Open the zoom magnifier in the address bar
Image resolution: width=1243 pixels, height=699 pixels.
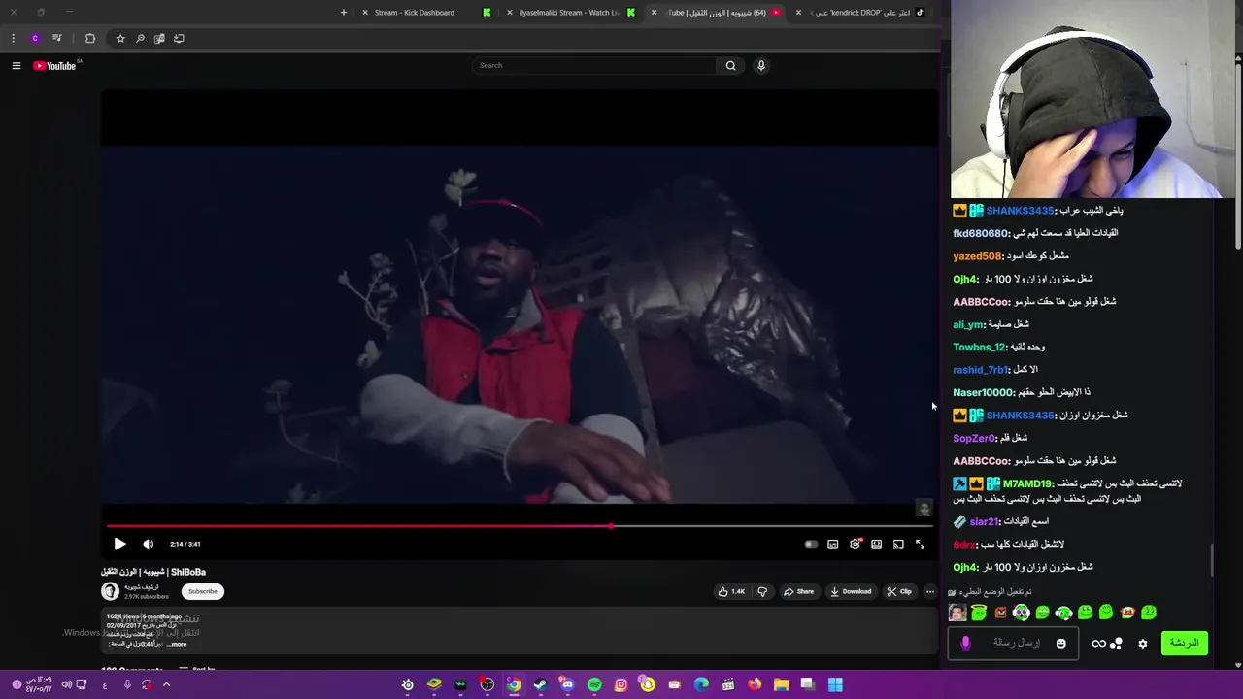tap(140, 38)
